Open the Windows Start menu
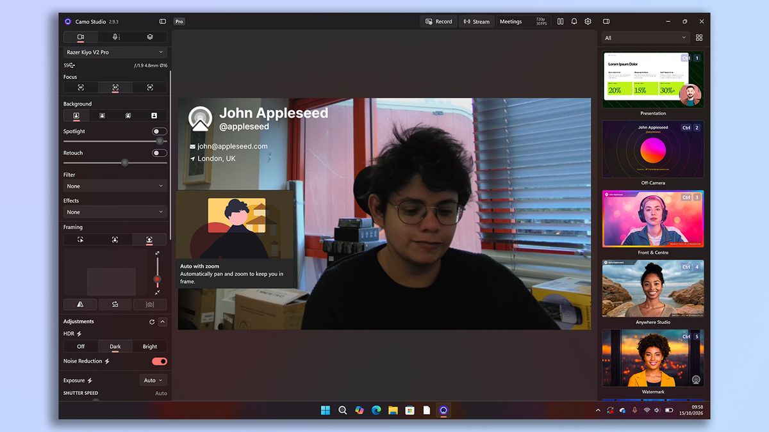The width and height of the screenshot is (769, 432). (x=326, y=410)
